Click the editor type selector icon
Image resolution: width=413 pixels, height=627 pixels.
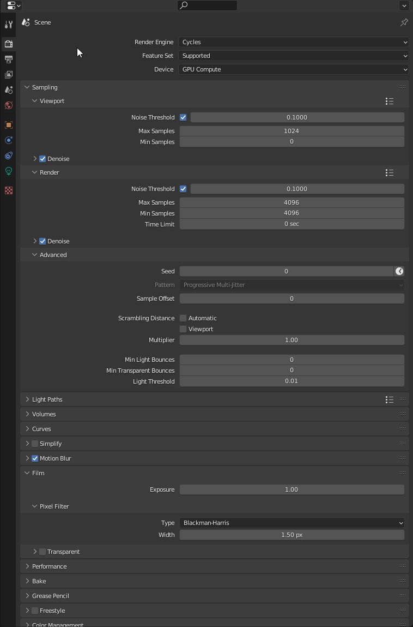14,5
